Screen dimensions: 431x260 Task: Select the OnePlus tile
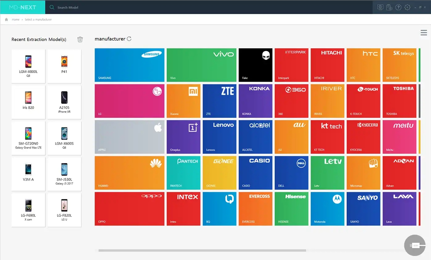pyautogui.click(x=184, y=137)
